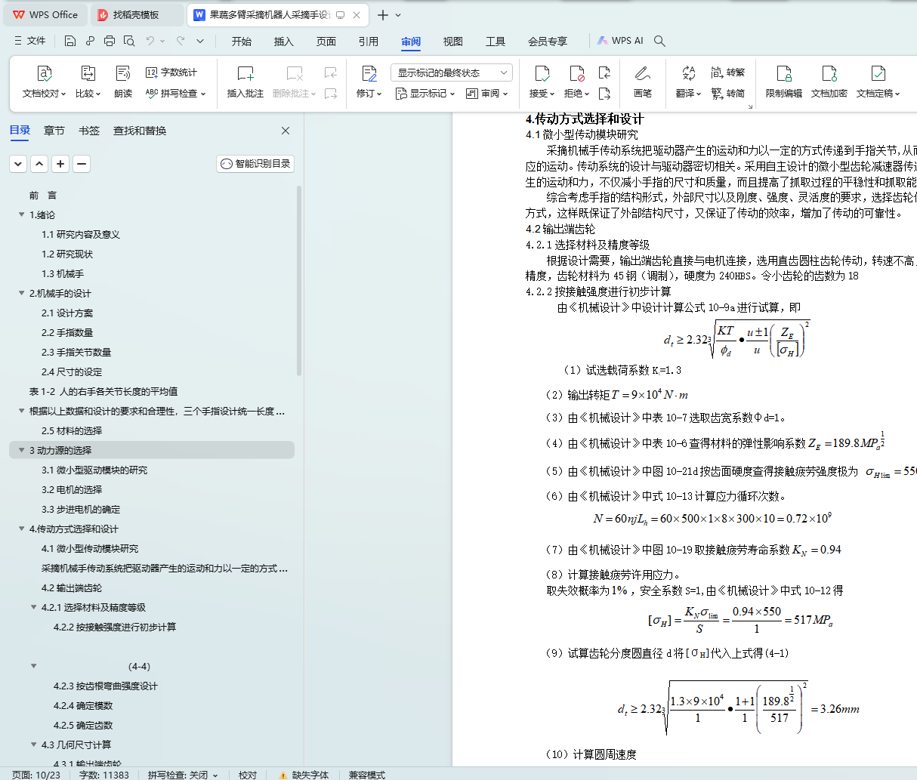The image size is (917, 780).
Task: Collapse the 4.3 几何尺寸计算 node
Action: coord(33,745)
